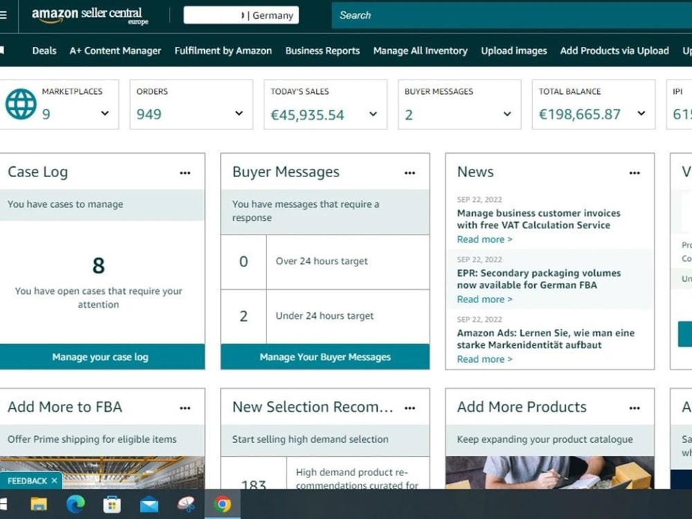Click the Over 24 hours target row
Screen dimensions: 692x519
pos(325,262)
